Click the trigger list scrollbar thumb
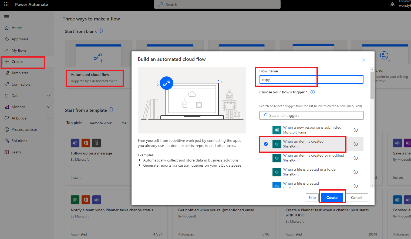This screenshot has width=411, height=239. tap(372, 86)
